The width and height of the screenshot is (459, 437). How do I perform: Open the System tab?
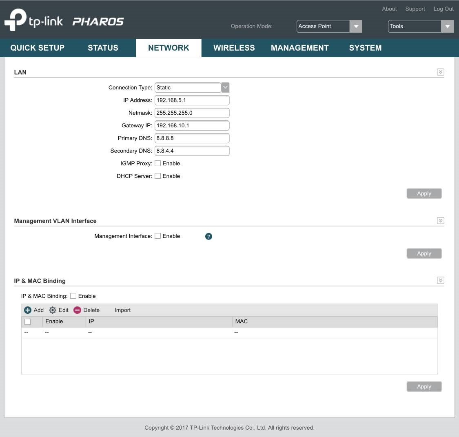tap(365, 48)
